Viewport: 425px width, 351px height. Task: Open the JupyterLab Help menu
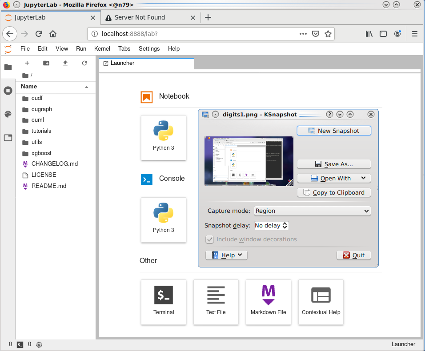174,49
